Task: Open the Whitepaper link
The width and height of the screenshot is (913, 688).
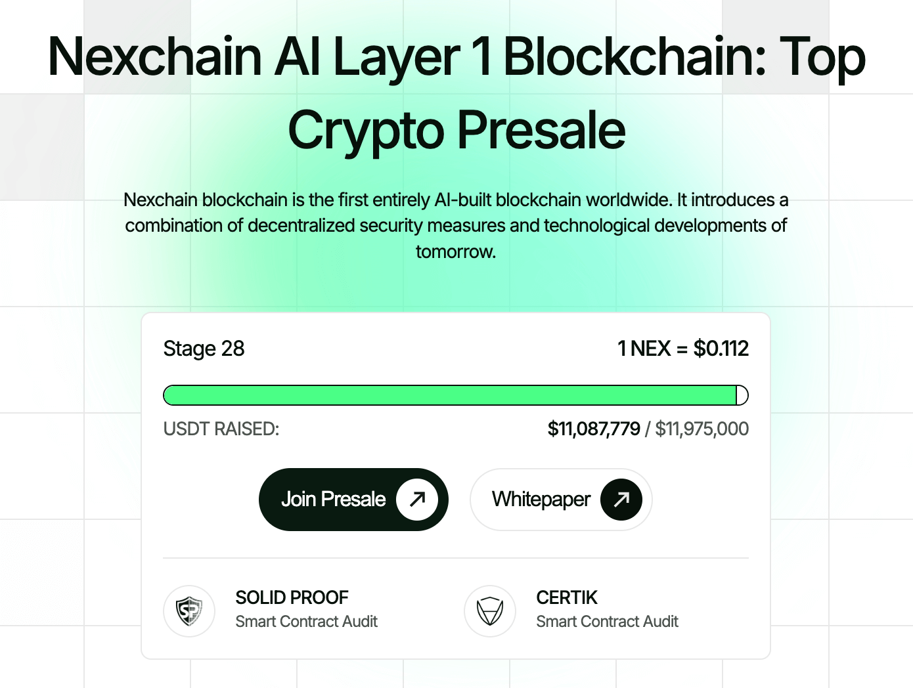Action: [x=541, y=500]
